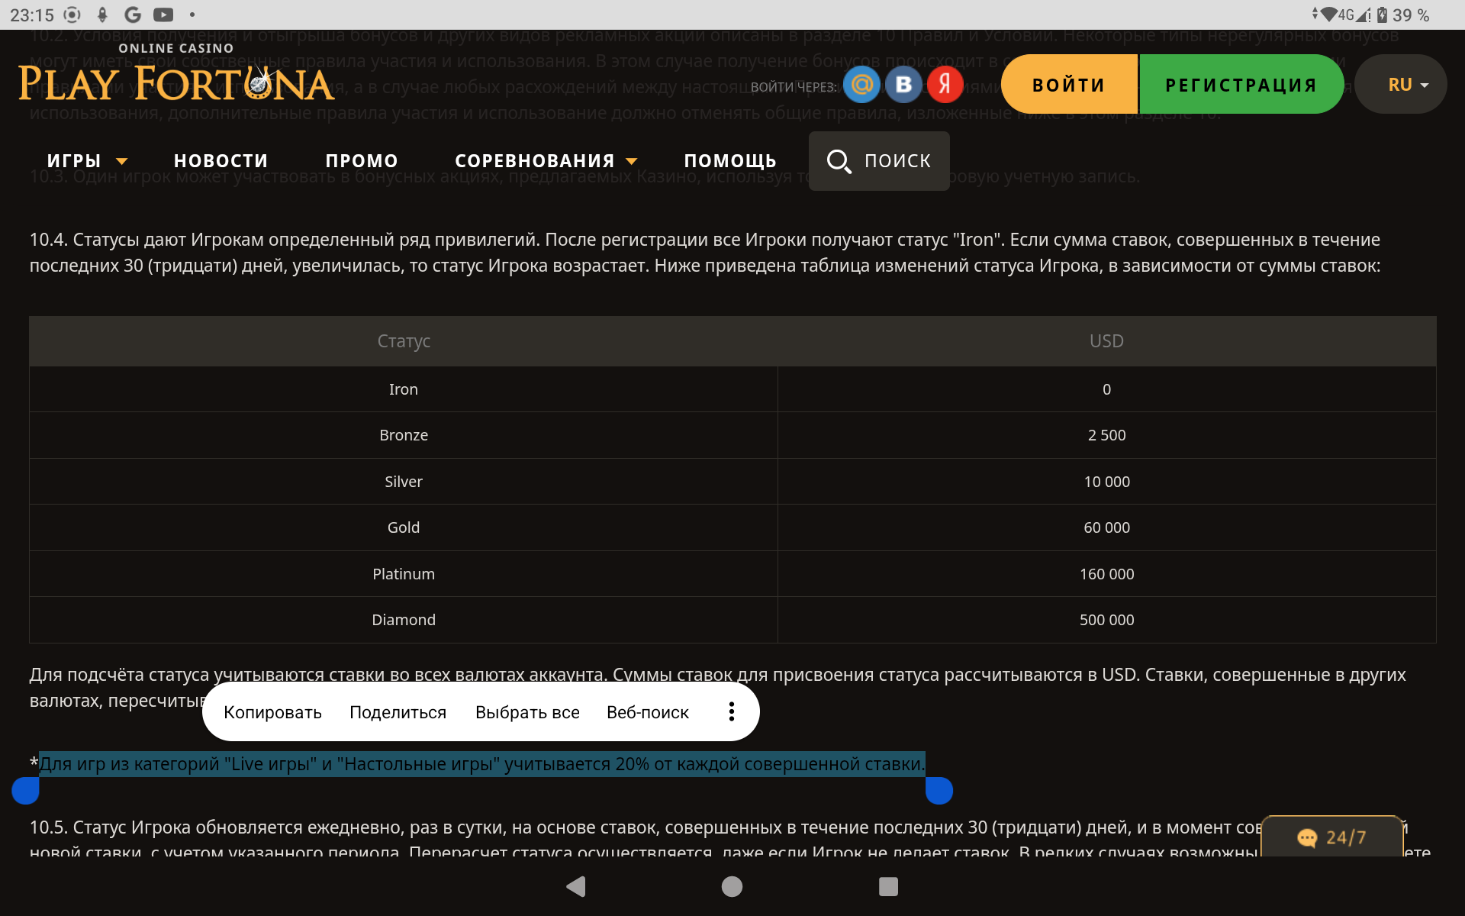The width and height of the screenshot is (1465, 916).
Task: Choose Копировать in the selection popup
Action: [272, 712]
